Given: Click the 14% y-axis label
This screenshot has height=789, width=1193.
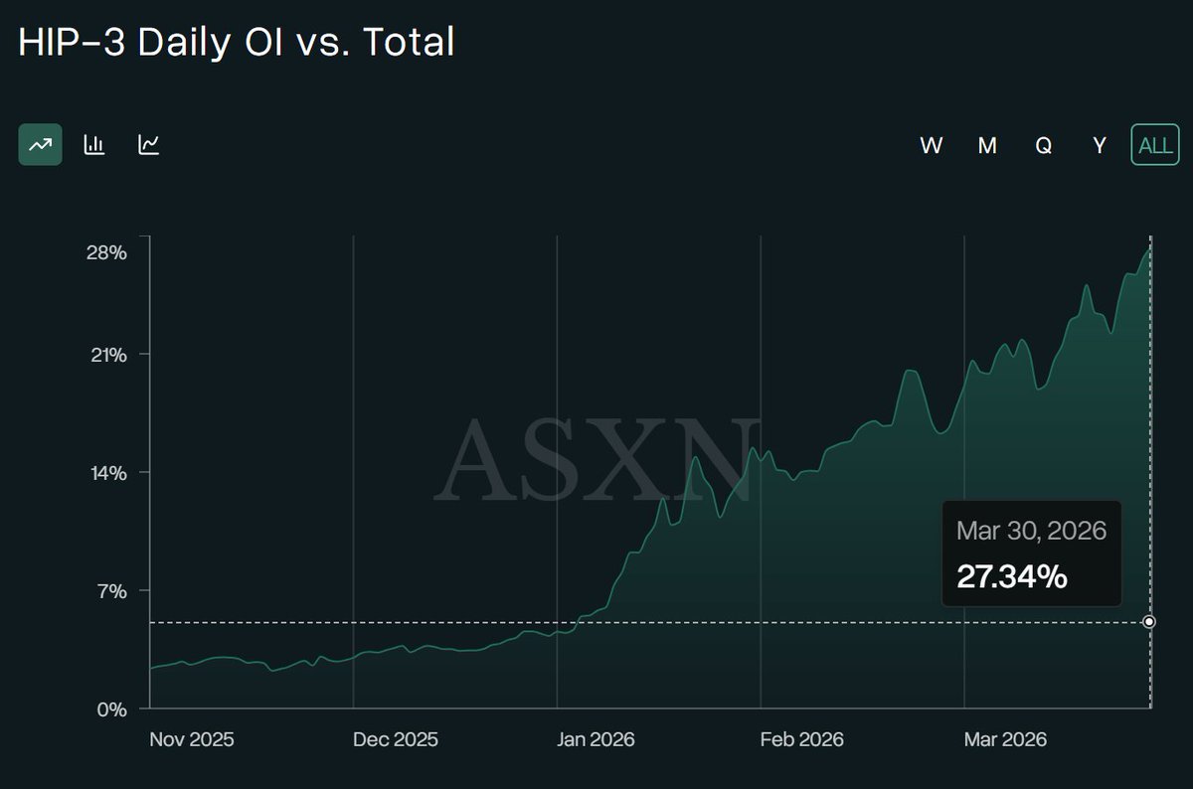Looking at the screenshot, I should 107,473.
